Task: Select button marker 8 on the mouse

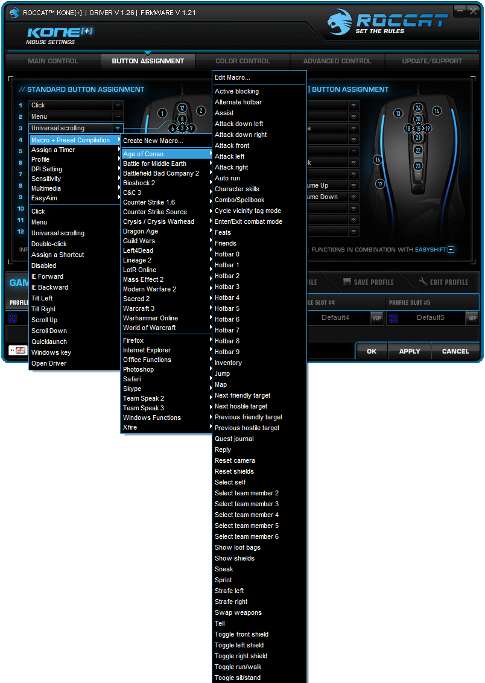Action: point(182,118)
